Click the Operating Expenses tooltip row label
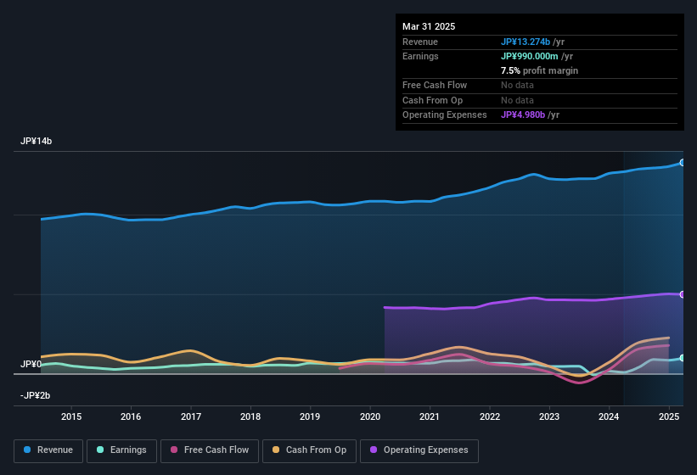 [x=445, y=115]
